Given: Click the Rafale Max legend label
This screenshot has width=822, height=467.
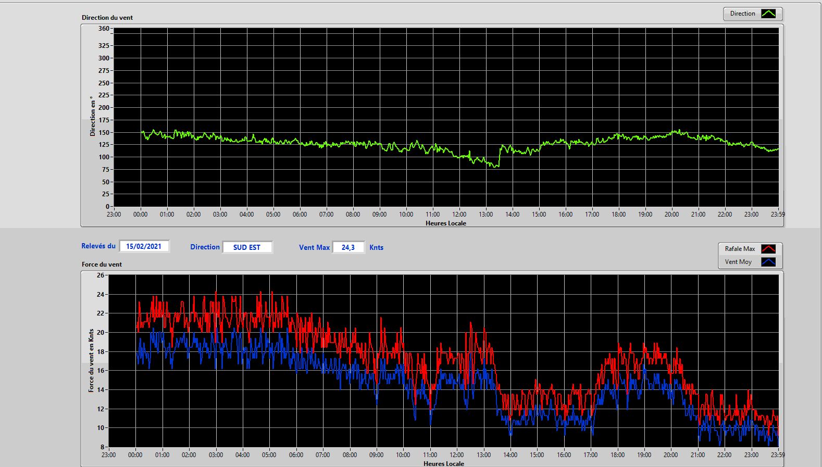Looking at the screenshot, I should point(740,249).
